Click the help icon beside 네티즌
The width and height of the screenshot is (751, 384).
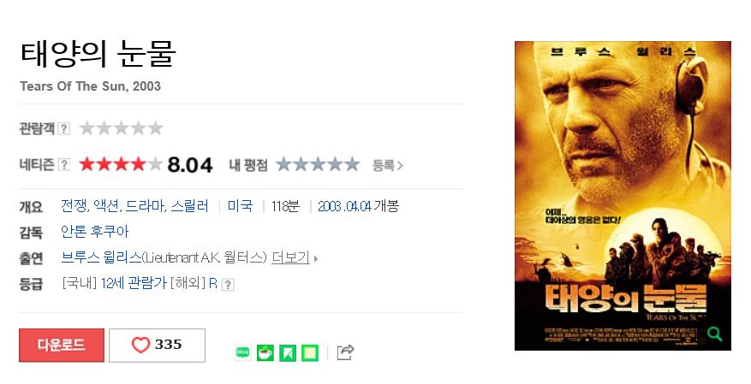point(63,164)
